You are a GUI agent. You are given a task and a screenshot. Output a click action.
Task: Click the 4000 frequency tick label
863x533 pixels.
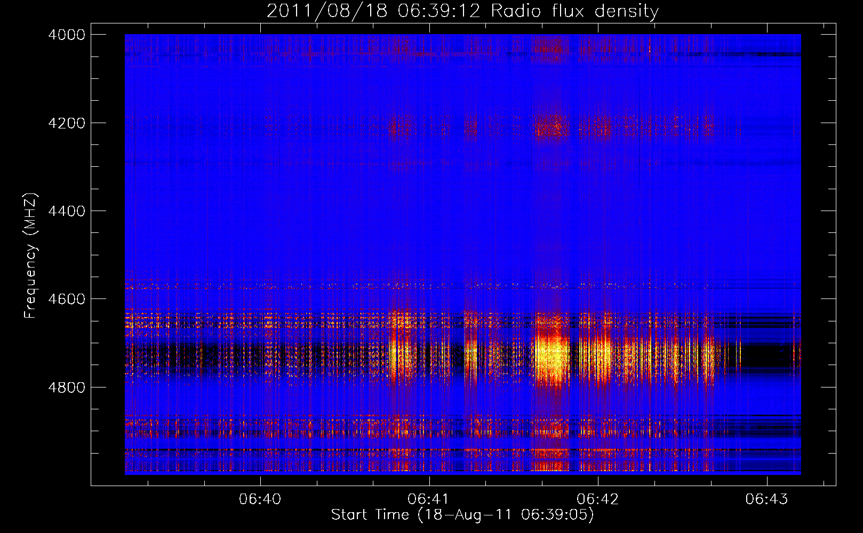(67, 35)
